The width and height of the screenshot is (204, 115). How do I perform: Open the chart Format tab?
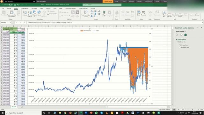pos(93,8)
